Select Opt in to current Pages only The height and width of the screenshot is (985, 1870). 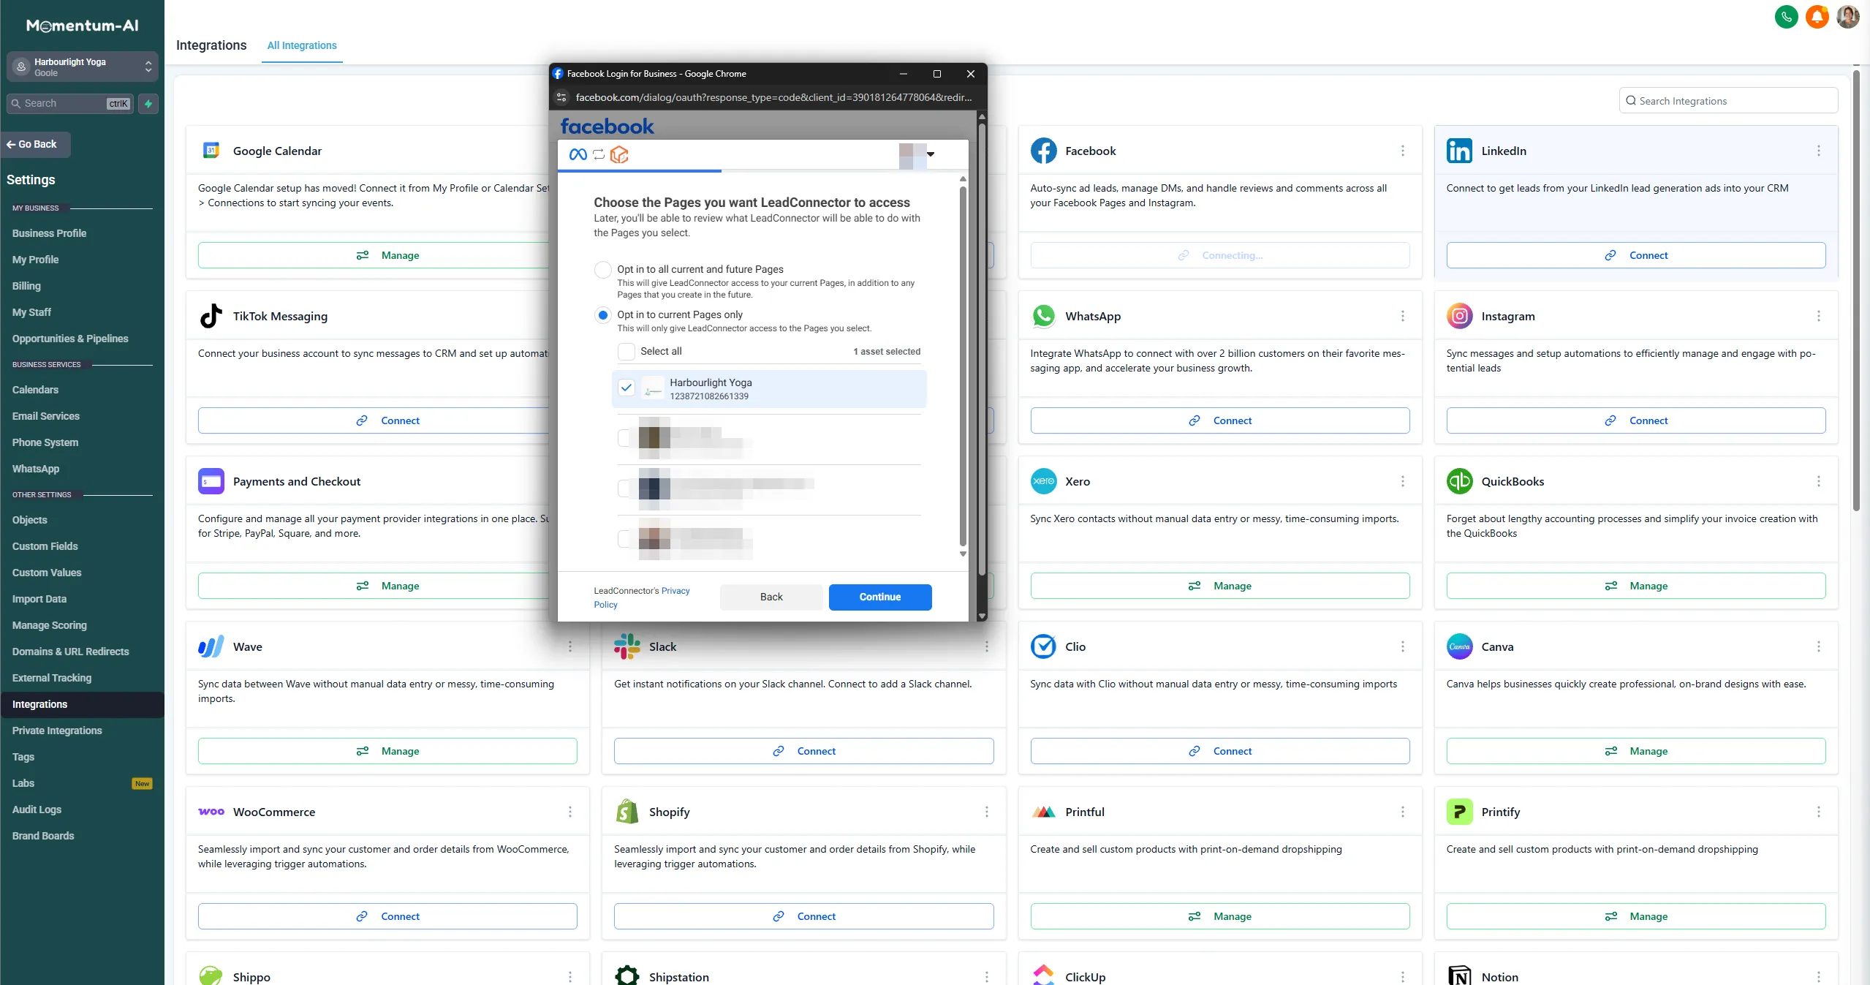point(602,315)
